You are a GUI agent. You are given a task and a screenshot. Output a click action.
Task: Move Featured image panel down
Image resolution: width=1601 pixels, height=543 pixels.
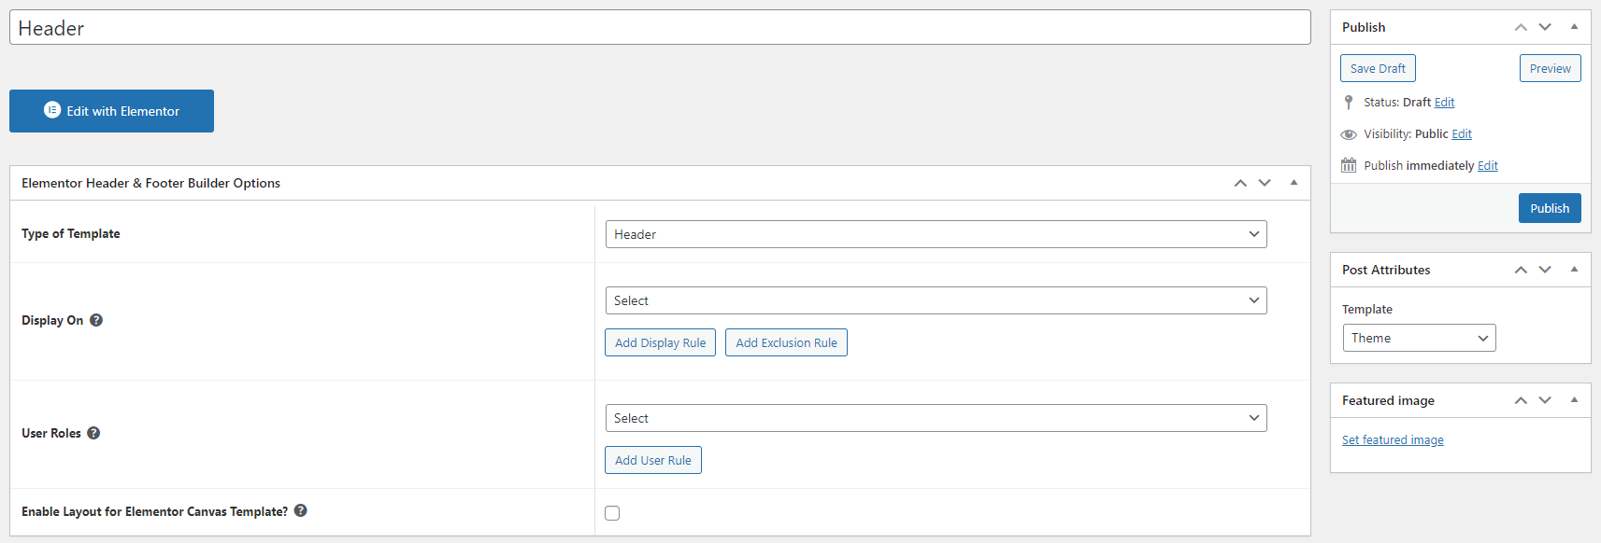1545,400
